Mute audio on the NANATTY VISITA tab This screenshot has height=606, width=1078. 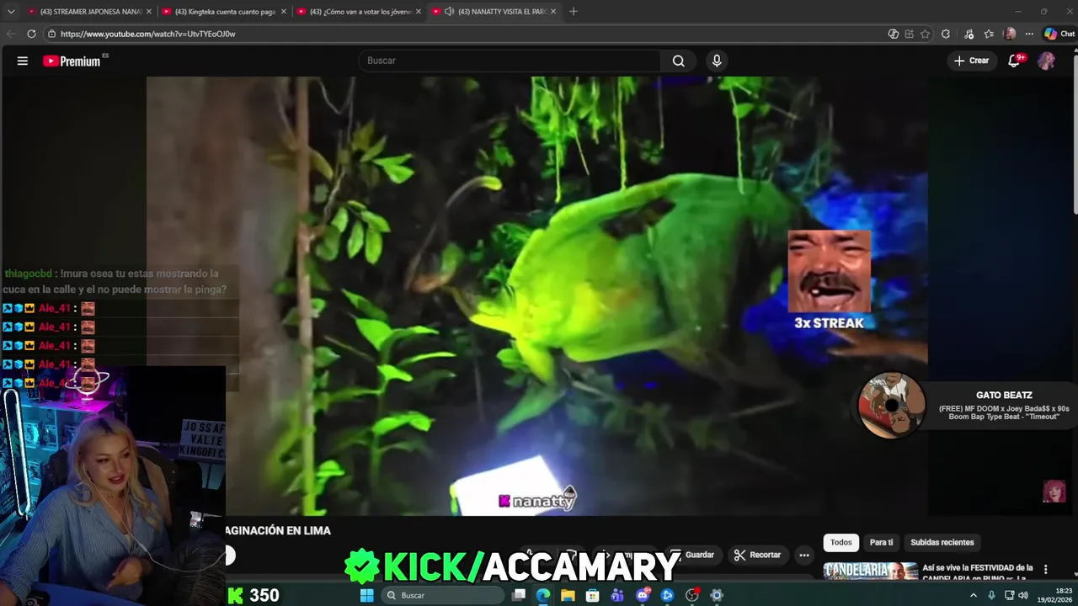tap(449, 12)
